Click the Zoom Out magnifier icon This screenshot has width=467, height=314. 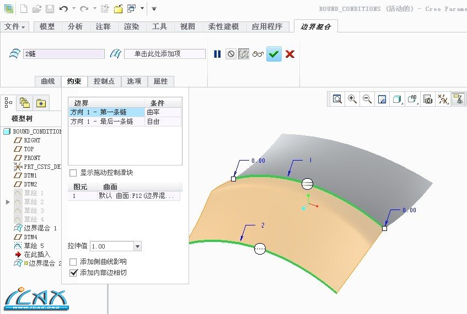[367, 99]
